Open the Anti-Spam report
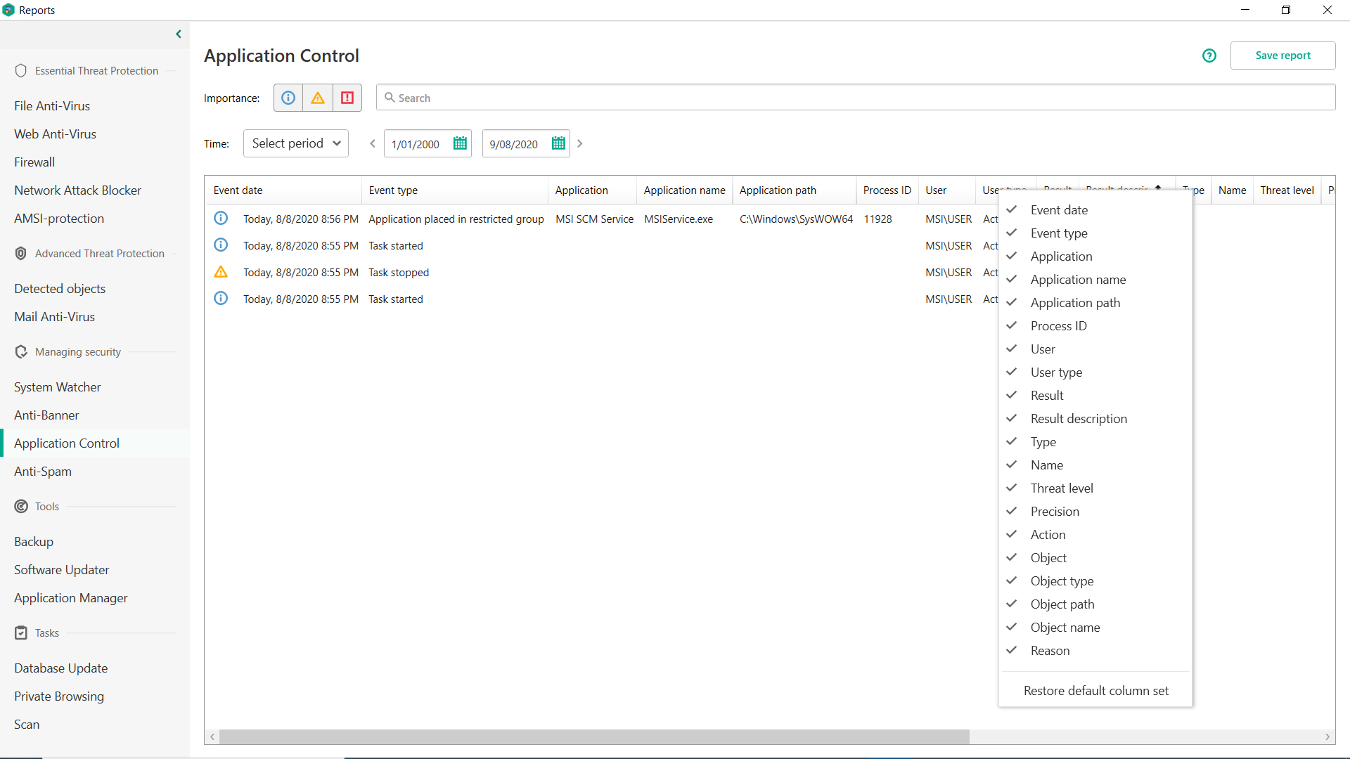The width and height of the screenshot is (1350, 759). 43,471
